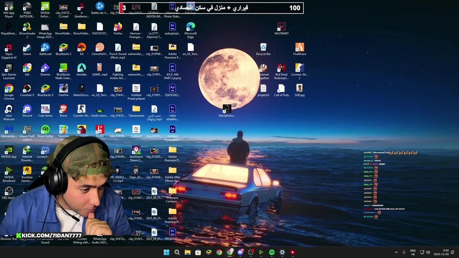Open the Call of Duty shortcut
This screenshot has width=459, height=258.
click(x=281, y=91)
